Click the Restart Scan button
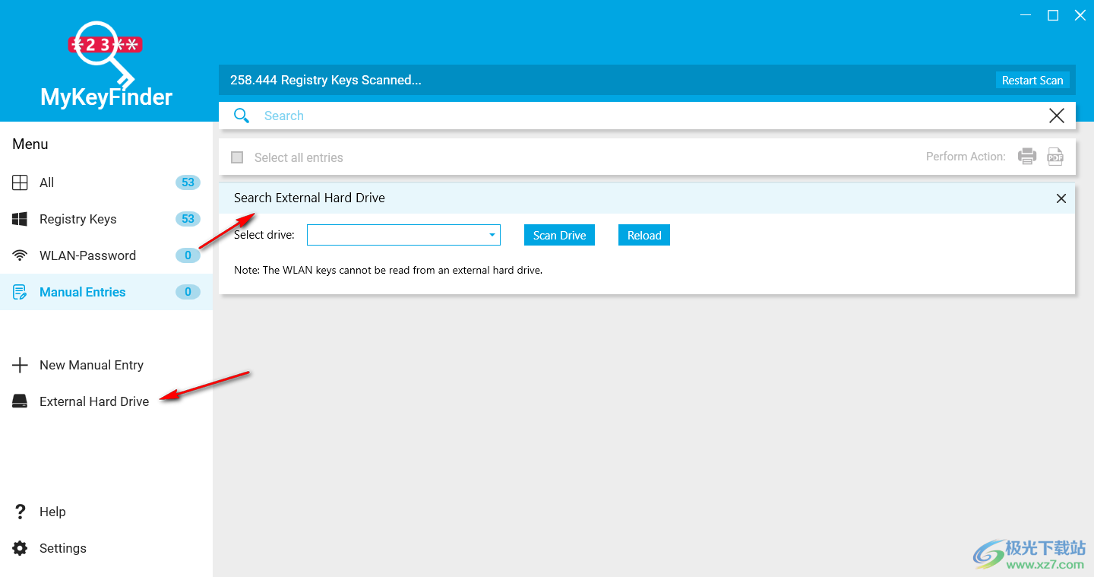 (1032, 80)
